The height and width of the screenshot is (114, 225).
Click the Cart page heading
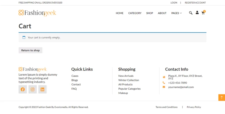coord(25,26)
